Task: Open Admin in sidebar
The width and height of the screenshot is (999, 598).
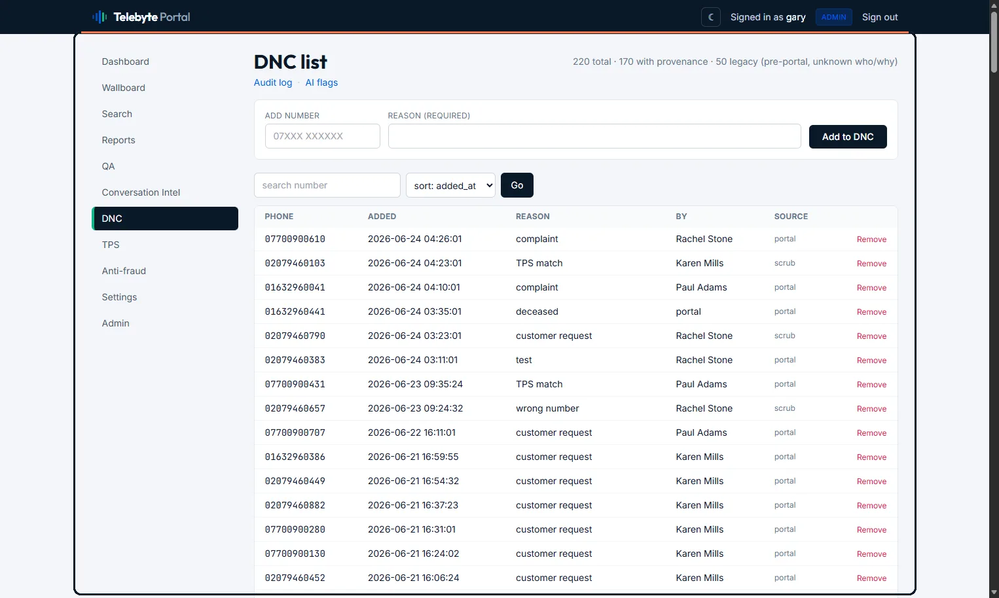Action: pos(165,323)
